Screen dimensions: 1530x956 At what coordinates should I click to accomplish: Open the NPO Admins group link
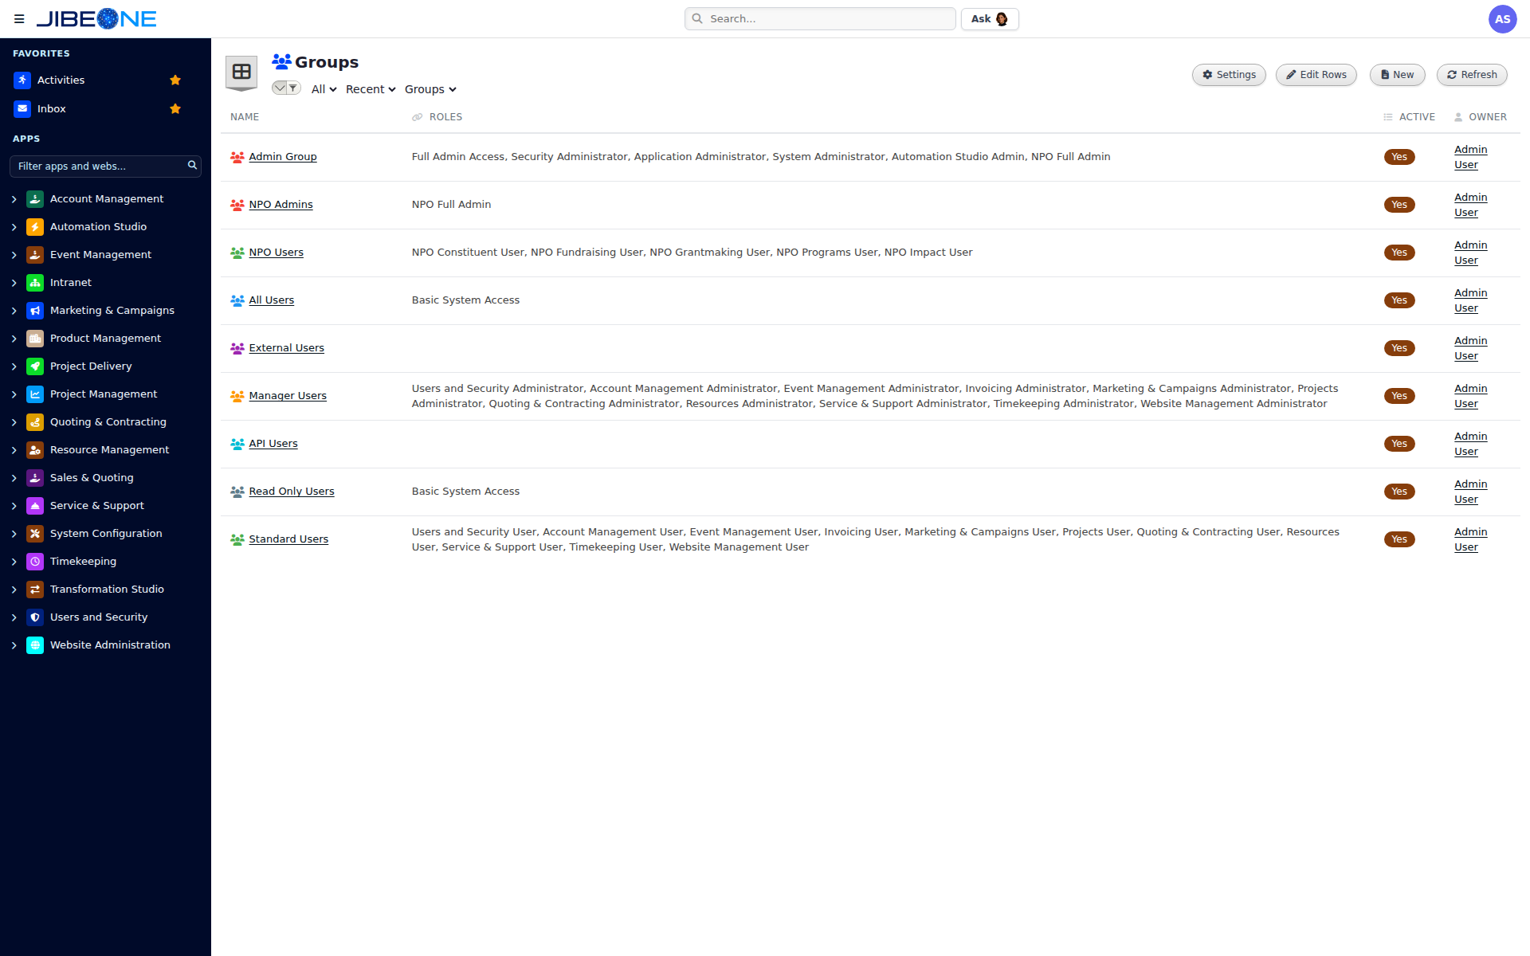pyautogui.click(x=280, y=205)
